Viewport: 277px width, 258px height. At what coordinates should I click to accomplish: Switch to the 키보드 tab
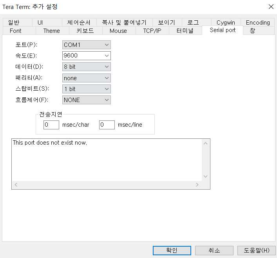(86, 30)
